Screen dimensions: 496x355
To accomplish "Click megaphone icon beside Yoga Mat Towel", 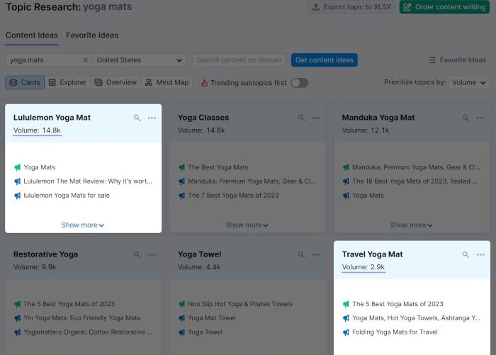I will (181, 318).
